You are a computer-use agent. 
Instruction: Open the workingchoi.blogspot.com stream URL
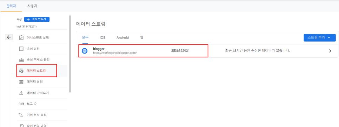(115, 52)
